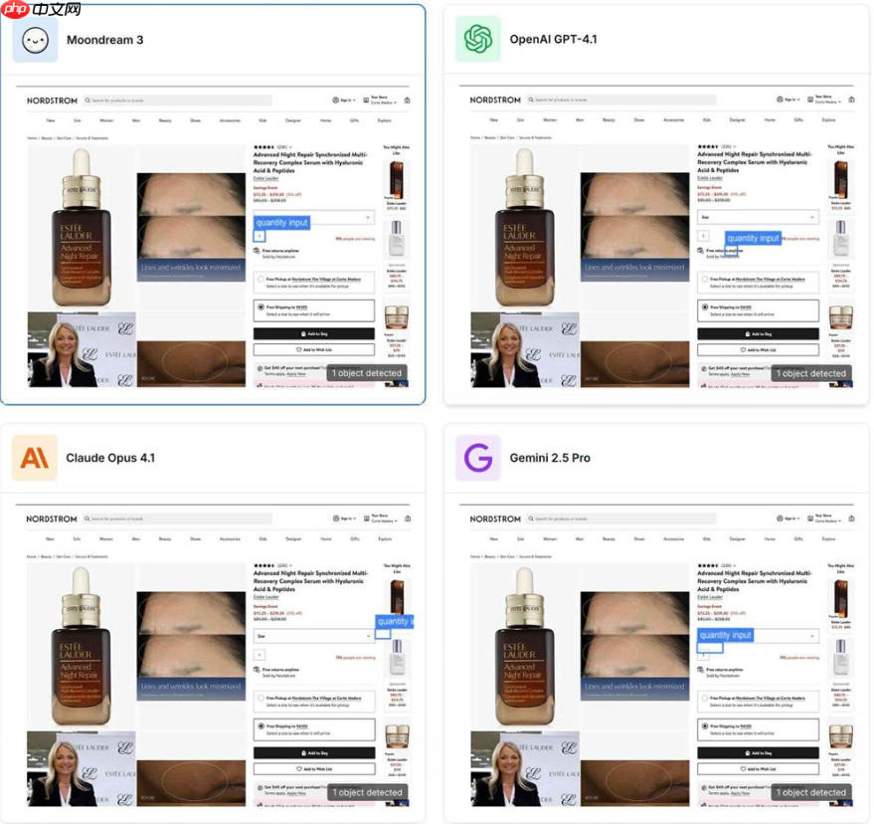This screenshot has height=824, width=874.
Task: Click the OpenAI GPT-4.1 green logo
Action: (x=478, y=39)
